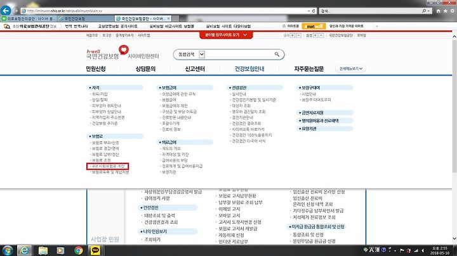Screen dimensions: 457x256
Task: Open File Explorer folder from taskbar
Action: (43, 250)
